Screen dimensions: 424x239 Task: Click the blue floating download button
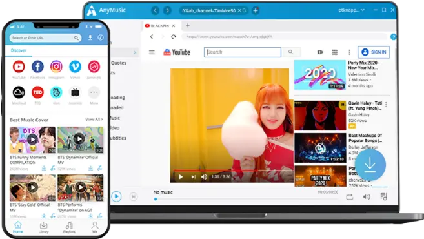370,165
